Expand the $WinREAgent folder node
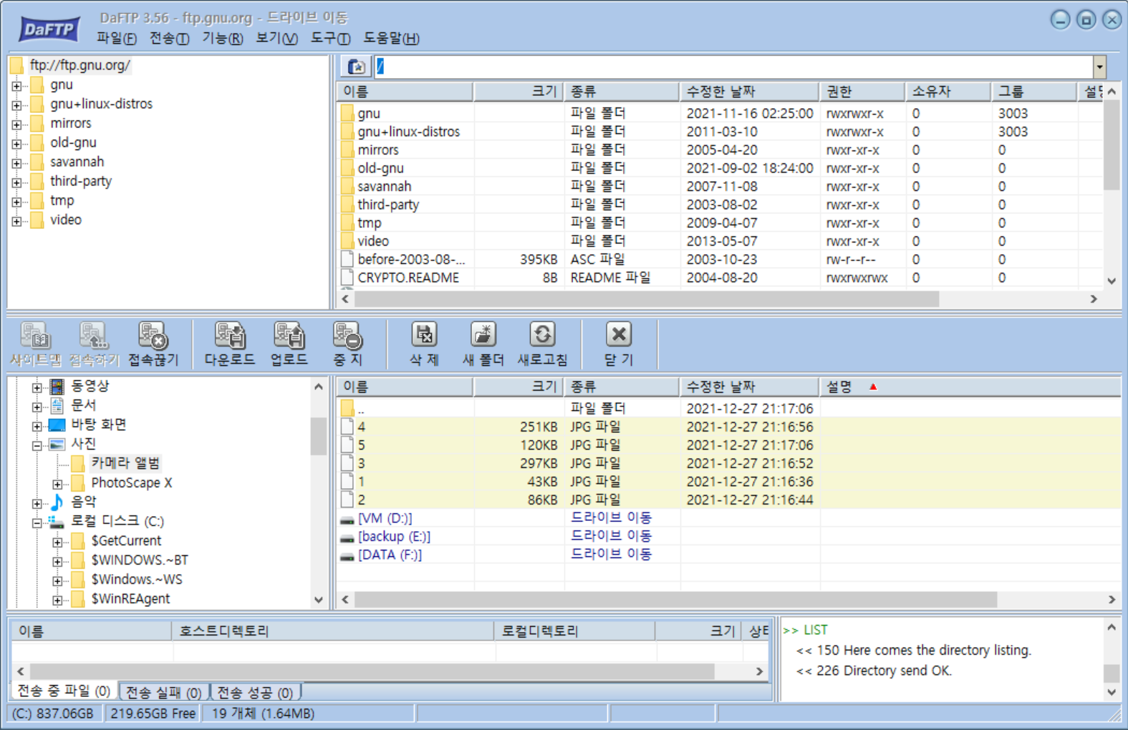Viewport: 1128px width, 730px height. click(x=57, y=600)
